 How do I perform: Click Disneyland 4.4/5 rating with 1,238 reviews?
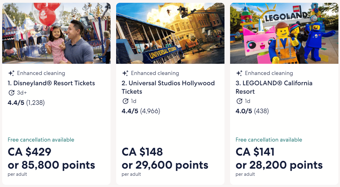coord(26,103)
